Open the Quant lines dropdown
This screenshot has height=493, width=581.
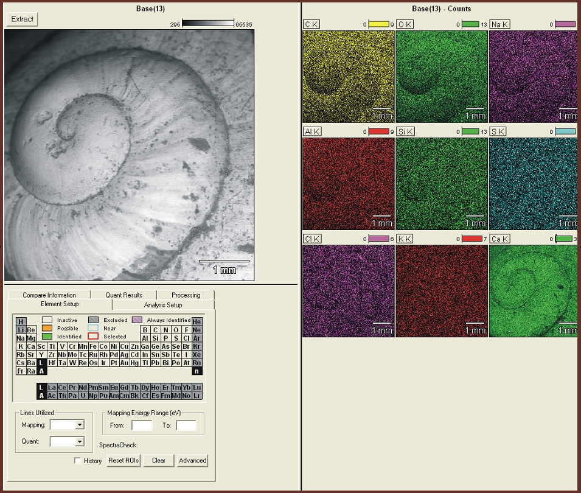click(80, 441)
